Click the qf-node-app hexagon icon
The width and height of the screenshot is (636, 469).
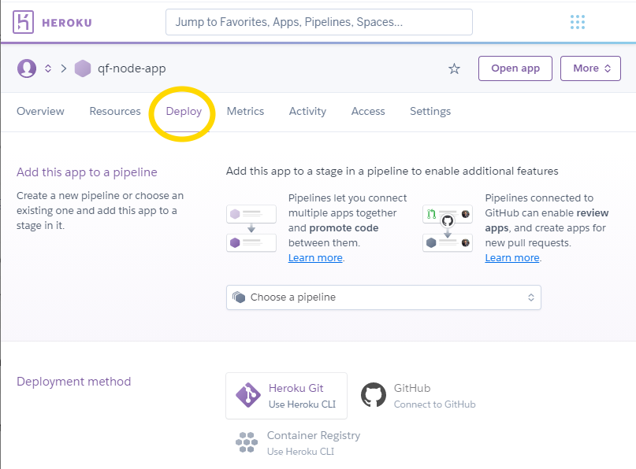tap(83, 68)
